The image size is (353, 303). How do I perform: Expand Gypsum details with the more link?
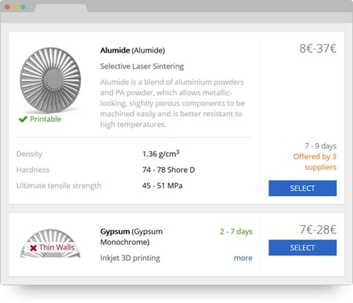pos(243,258)
